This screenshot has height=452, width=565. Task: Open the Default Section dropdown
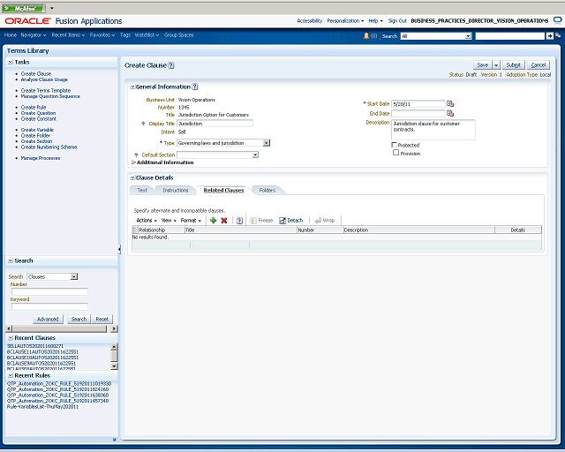255,154
